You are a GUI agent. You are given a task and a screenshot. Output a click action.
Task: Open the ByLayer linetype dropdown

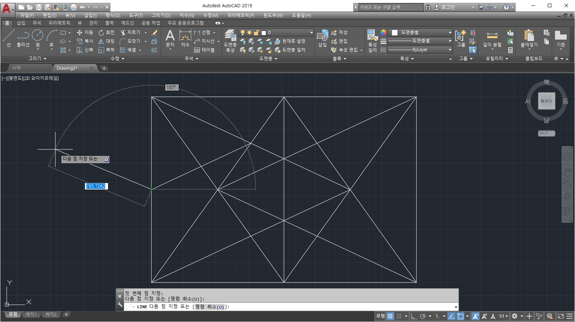tap(420, 50)
